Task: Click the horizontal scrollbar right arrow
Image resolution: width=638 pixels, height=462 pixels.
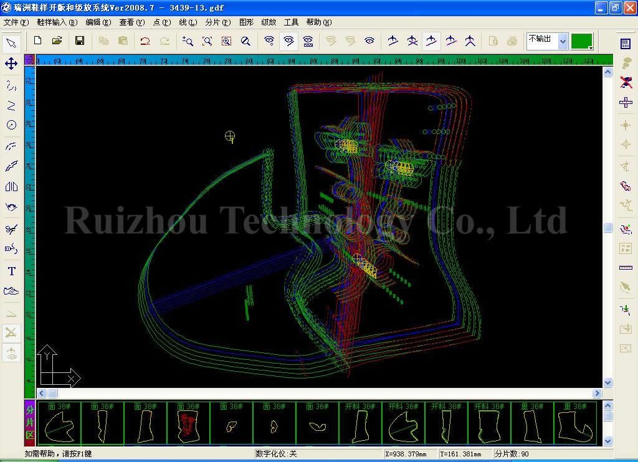Action: click(x=597, y=394)
